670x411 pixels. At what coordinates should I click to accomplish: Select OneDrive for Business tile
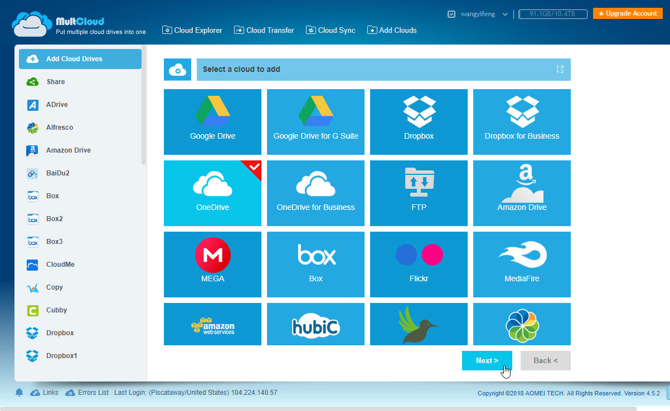click(x=315, y=193)
